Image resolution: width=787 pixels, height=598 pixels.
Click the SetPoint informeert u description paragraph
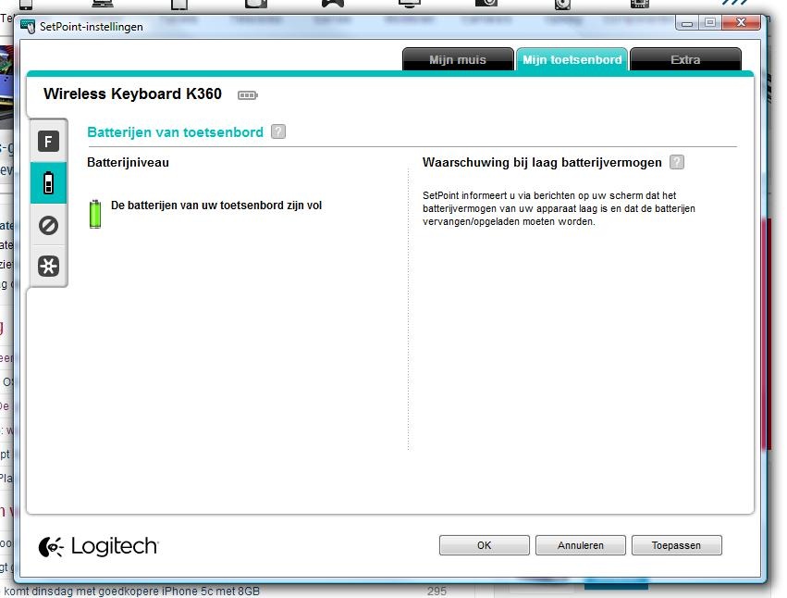[559, 208]
